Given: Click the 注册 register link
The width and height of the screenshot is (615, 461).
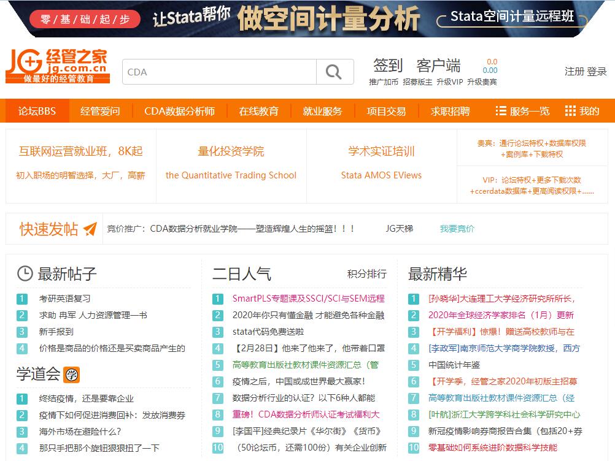Looking at the screenshot, I should 574,71.
